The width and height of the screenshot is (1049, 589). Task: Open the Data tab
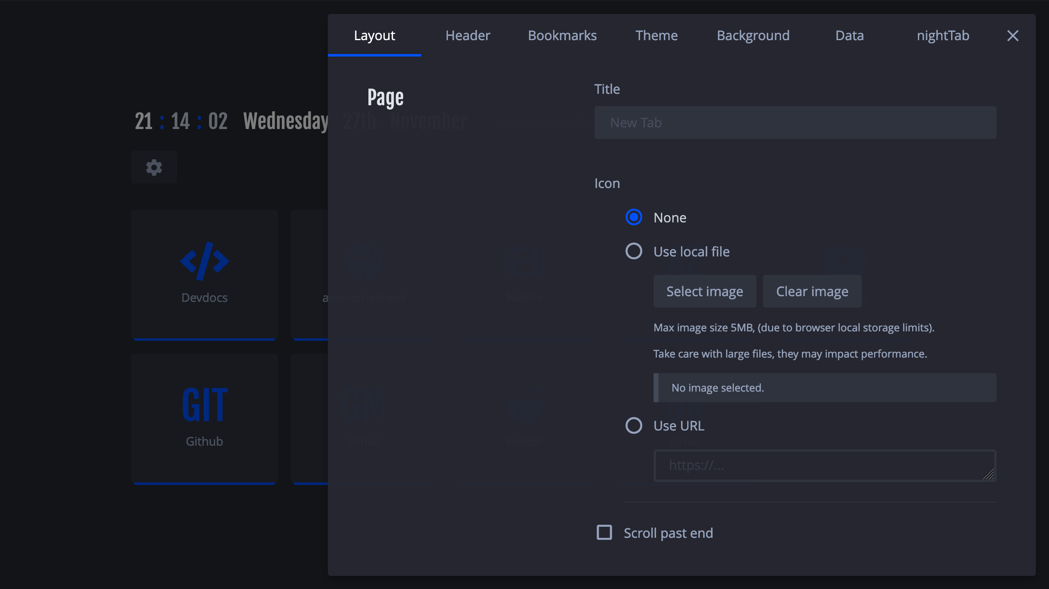click(849, 36)
